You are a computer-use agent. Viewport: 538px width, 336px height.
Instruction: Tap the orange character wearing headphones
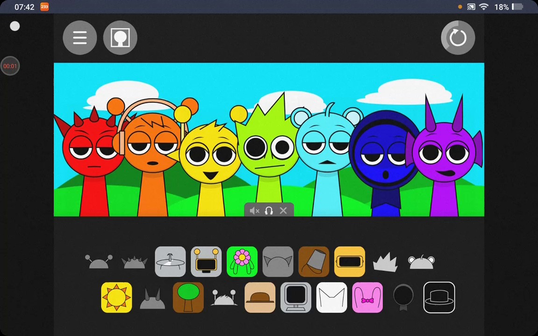coord(152,154)
